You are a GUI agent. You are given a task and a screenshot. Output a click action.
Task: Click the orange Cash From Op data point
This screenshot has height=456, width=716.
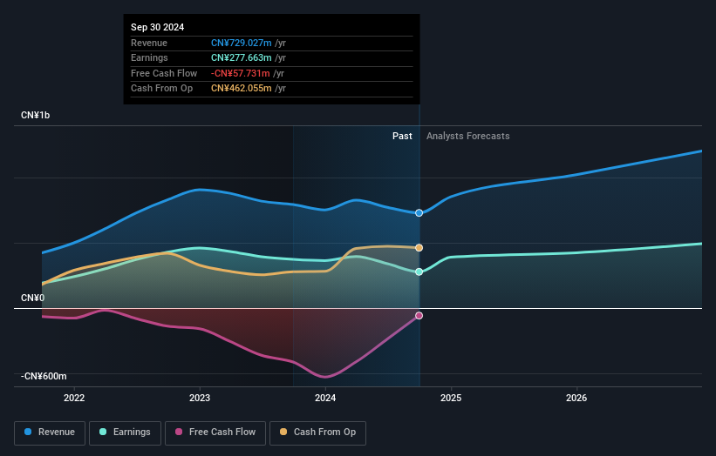point(419,248)
